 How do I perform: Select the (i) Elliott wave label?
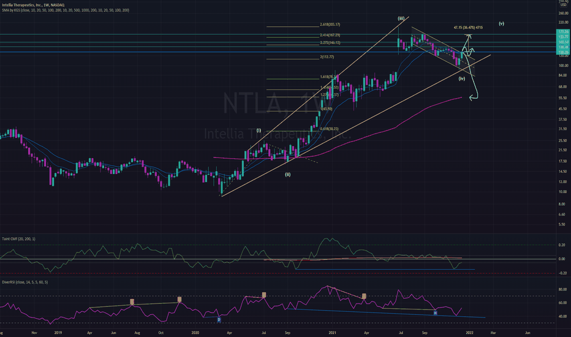point(259,131)
